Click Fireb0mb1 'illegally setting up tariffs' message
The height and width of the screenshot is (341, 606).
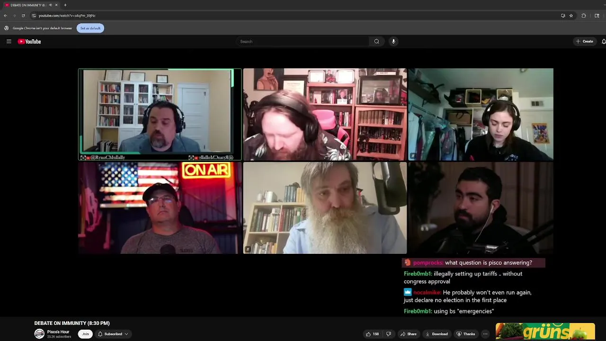pos(463,278)
